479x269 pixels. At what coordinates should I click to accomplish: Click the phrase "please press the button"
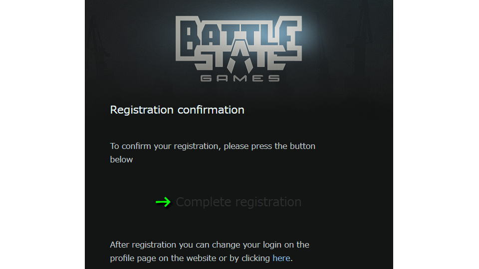point(269,146)
